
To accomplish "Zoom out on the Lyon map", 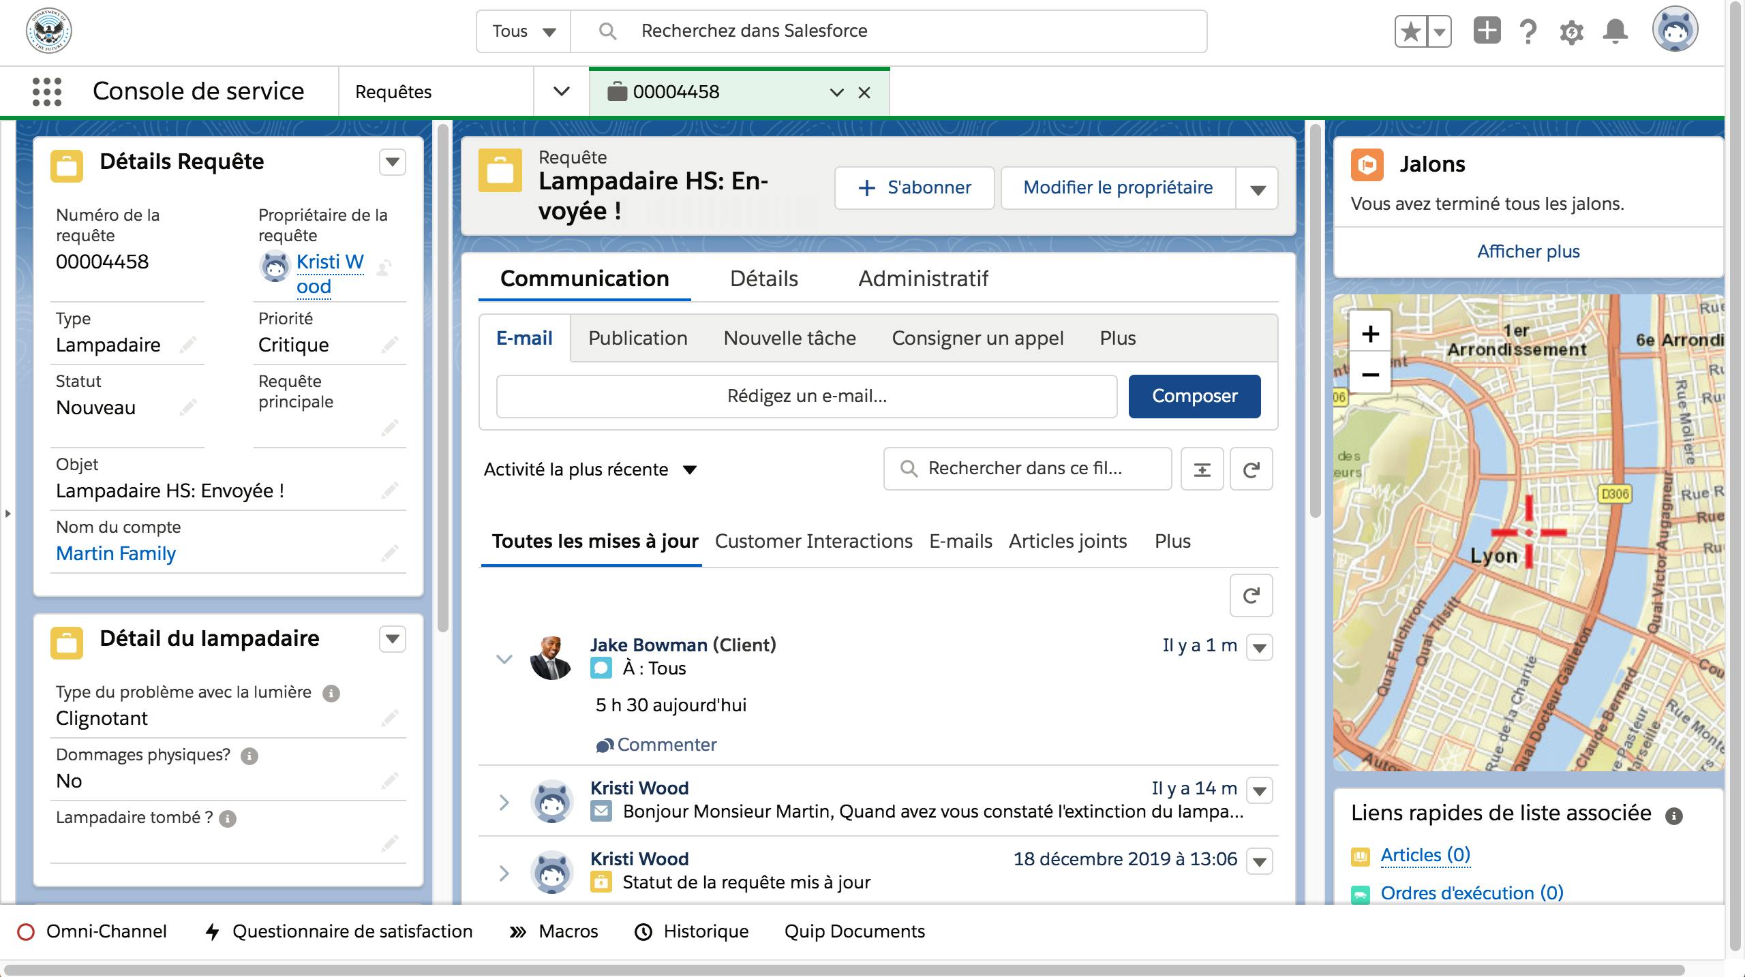I will coord(1370,375).
